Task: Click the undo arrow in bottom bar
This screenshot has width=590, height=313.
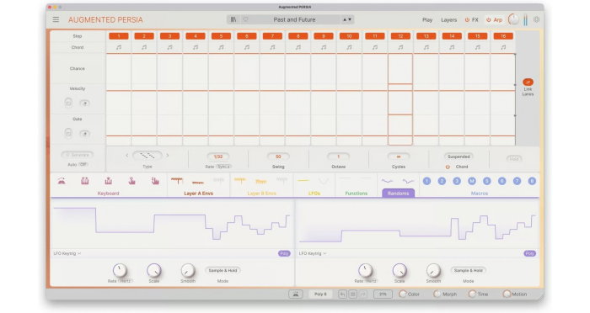Action: pyautogui.click(x=342, y=294)
